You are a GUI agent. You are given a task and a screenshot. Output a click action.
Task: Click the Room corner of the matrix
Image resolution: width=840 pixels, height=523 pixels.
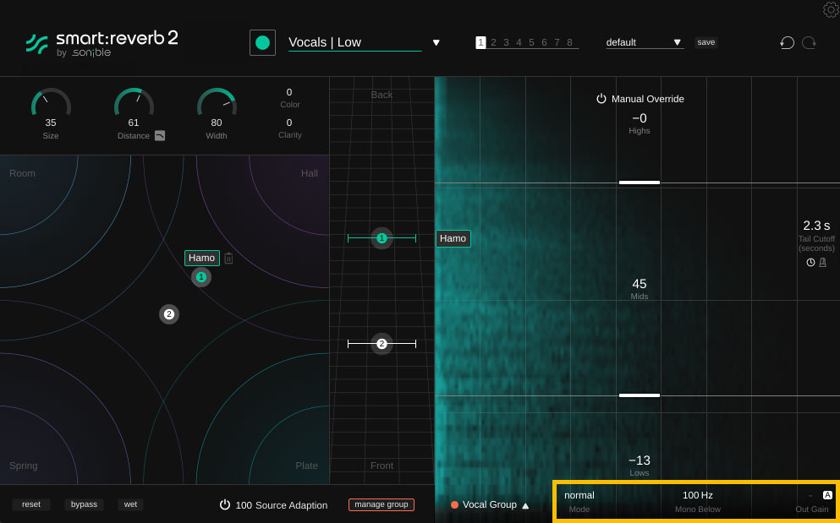coord(23,173)
